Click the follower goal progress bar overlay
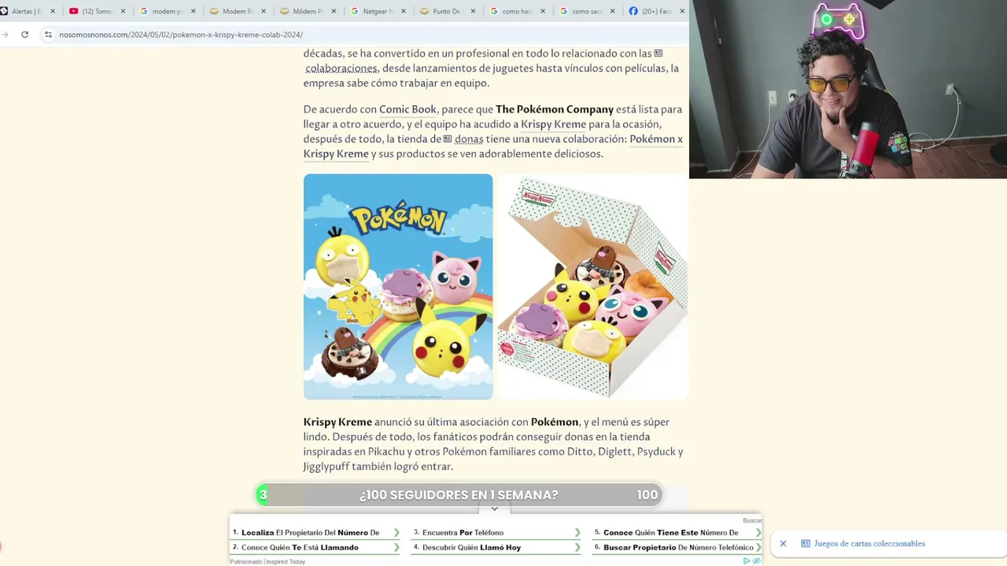The height and width of the screenshot is (566, 1007). [x=459, y=494]
